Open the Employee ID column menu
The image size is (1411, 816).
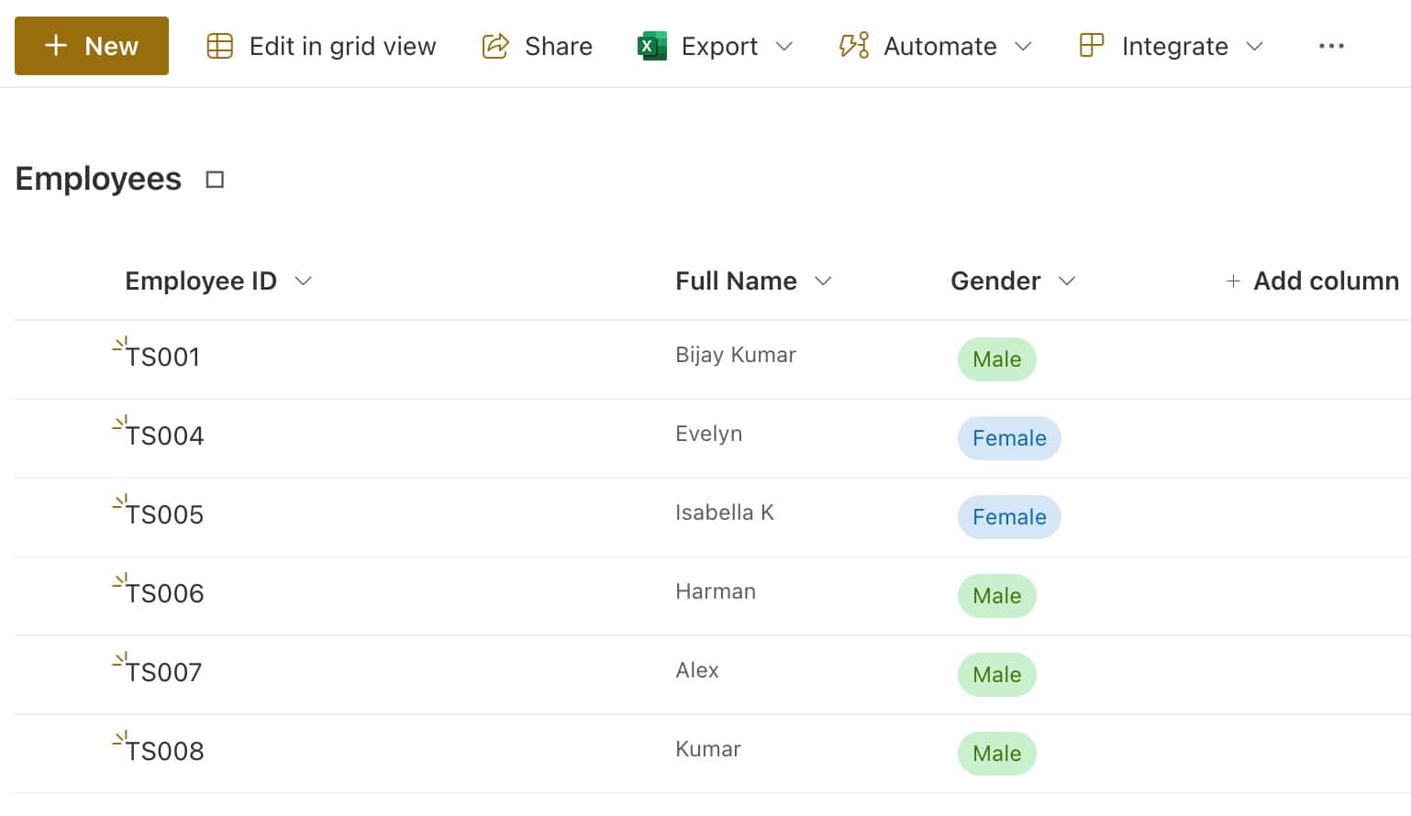(304, 281)
